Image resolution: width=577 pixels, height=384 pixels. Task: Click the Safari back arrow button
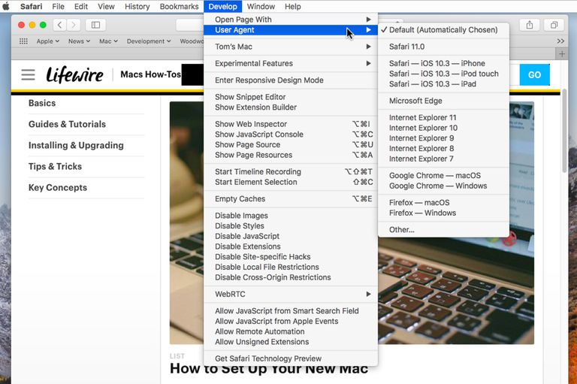[59, 25]
